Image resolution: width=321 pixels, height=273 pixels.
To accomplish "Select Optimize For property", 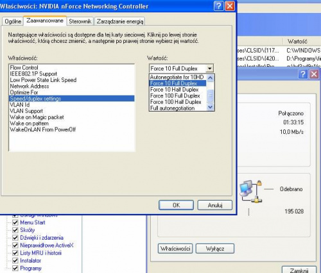I will pyautogui.click(x=72, y=92).
